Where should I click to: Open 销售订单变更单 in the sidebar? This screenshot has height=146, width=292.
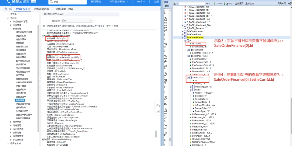pyautogui.click(x=23, y=104)
